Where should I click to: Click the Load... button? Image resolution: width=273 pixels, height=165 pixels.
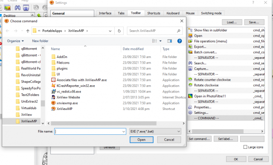pyautogui.click(x=232, y=22)
